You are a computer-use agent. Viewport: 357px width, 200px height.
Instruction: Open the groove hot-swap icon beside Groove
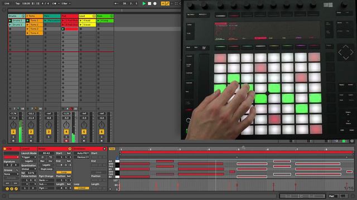click(x=17, y=170)
